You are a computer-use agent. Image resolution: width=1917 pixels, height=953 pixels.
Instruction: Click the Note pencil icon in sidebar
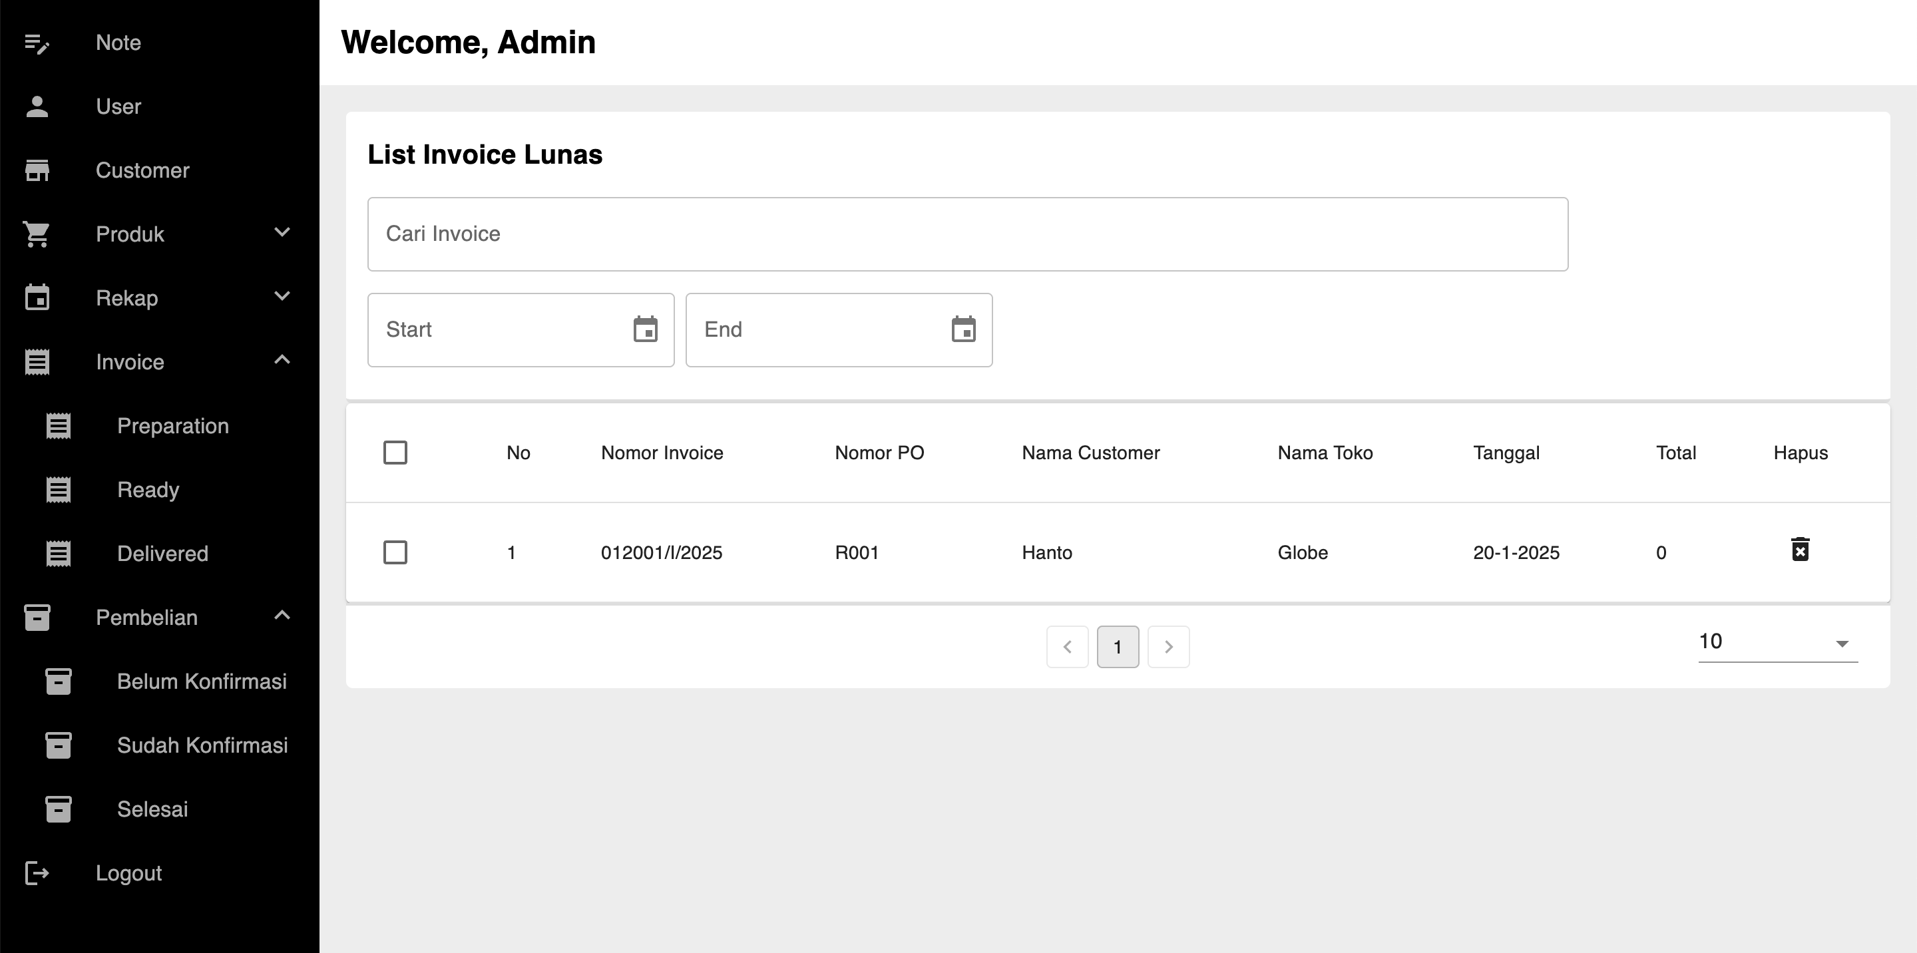pos(37,43)
